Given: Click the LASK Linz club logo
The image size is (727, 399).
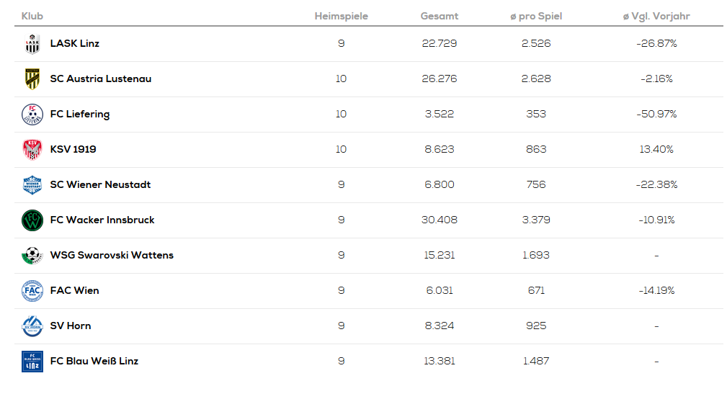Looking at the screenshot, I should (32, 44).
